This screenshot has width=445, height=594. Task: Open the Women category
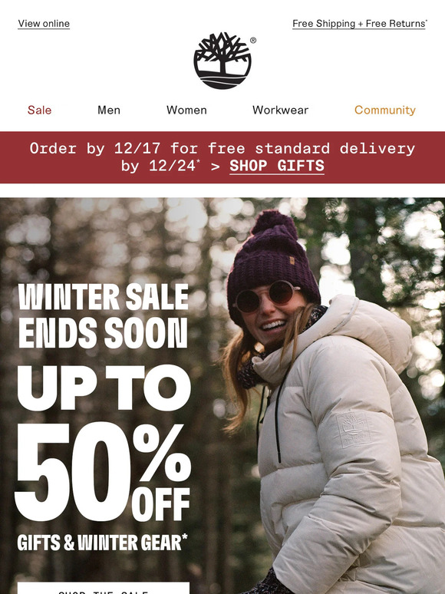pos(186,110)
